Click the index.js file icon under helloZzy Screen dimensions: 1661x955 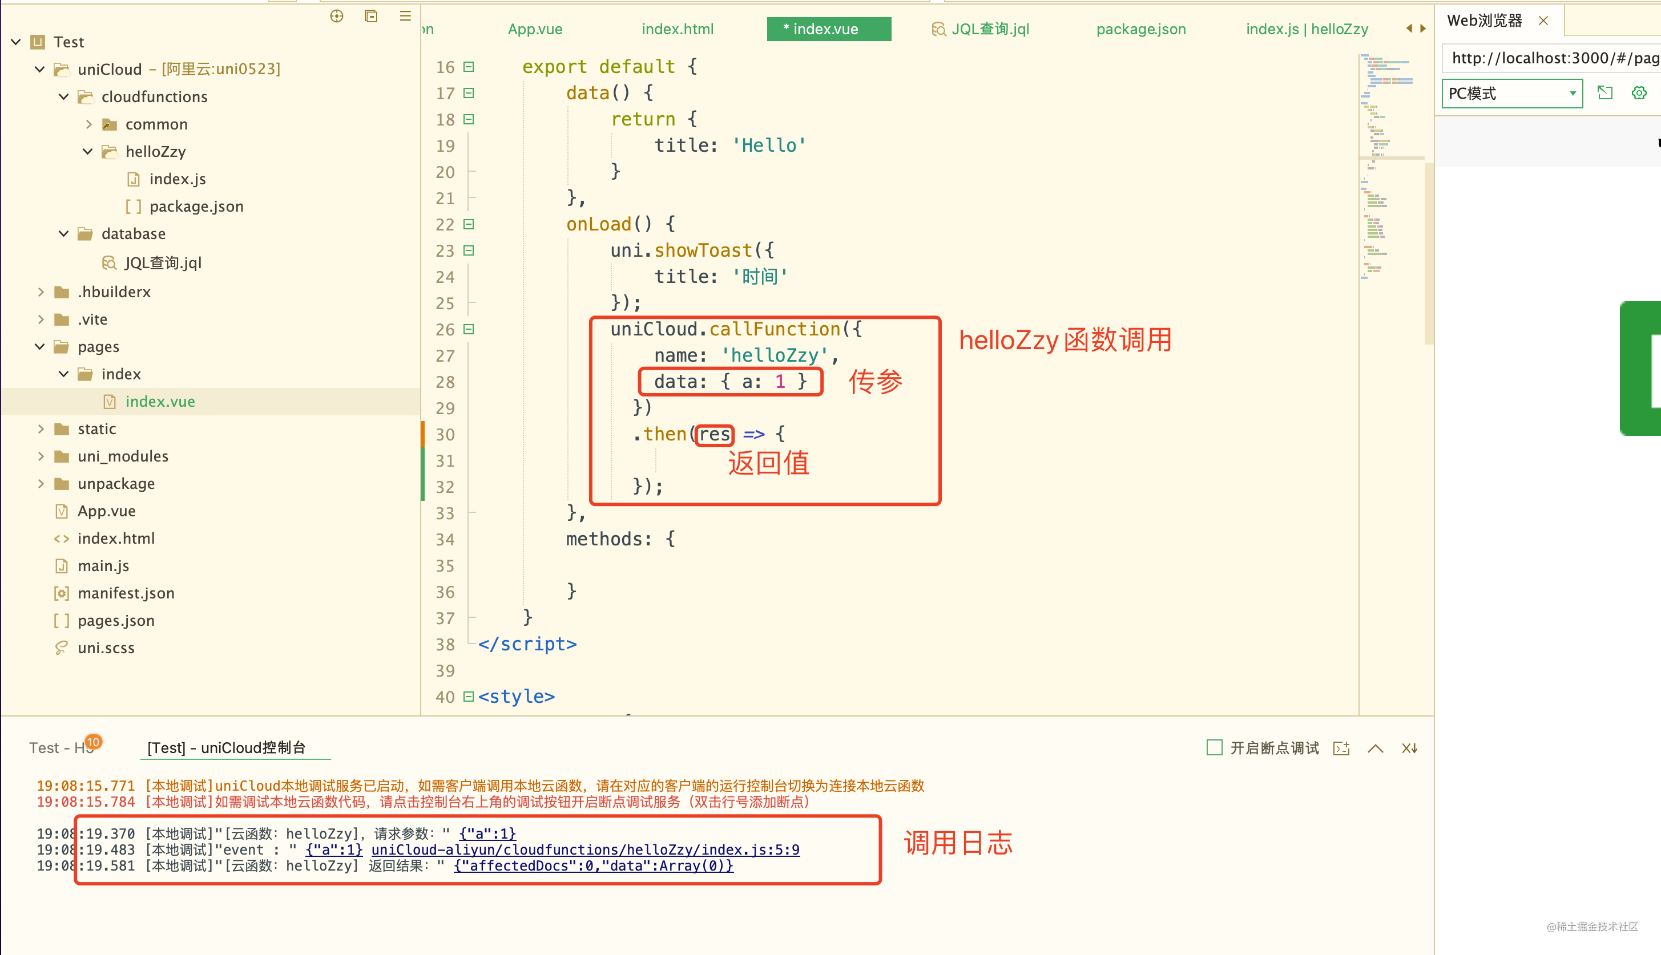click(133, 179)
